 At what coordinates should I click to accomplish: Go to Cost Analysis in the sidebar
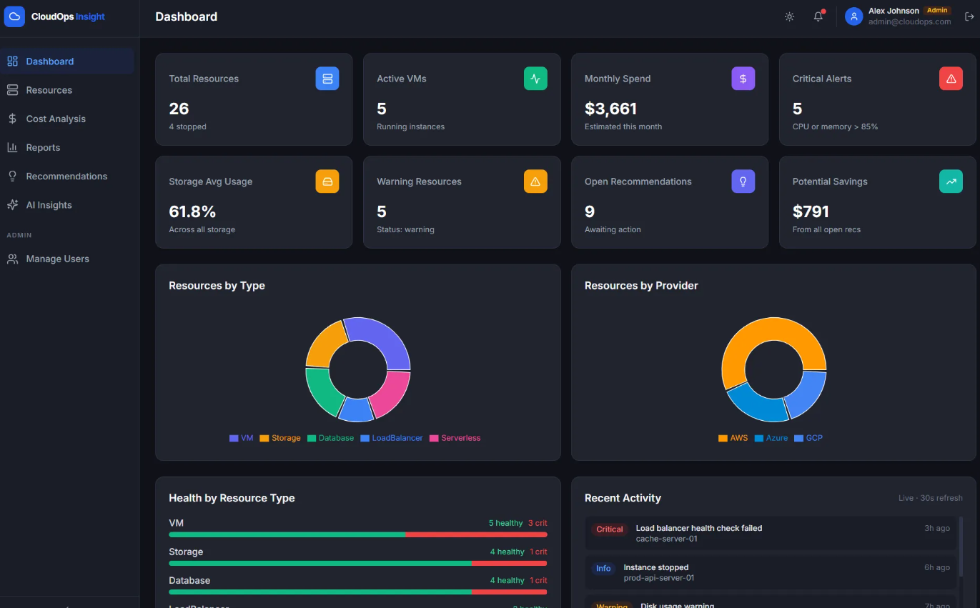coord(67,119)
